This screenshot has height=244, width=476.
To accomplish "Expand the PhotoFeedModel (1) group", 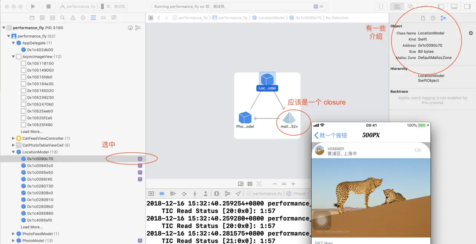I will 13,234.
